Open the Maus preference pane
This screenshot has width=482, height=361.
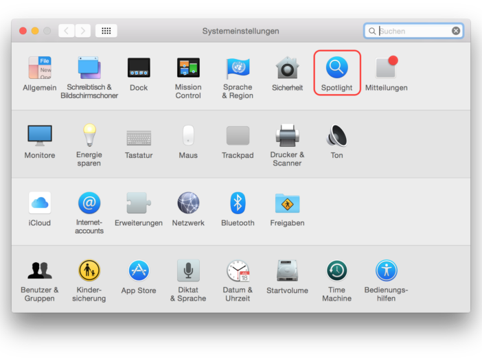[x=188, y=141]
